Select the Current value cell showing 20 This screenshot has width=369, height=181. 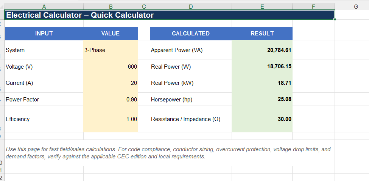click(111, 83)
